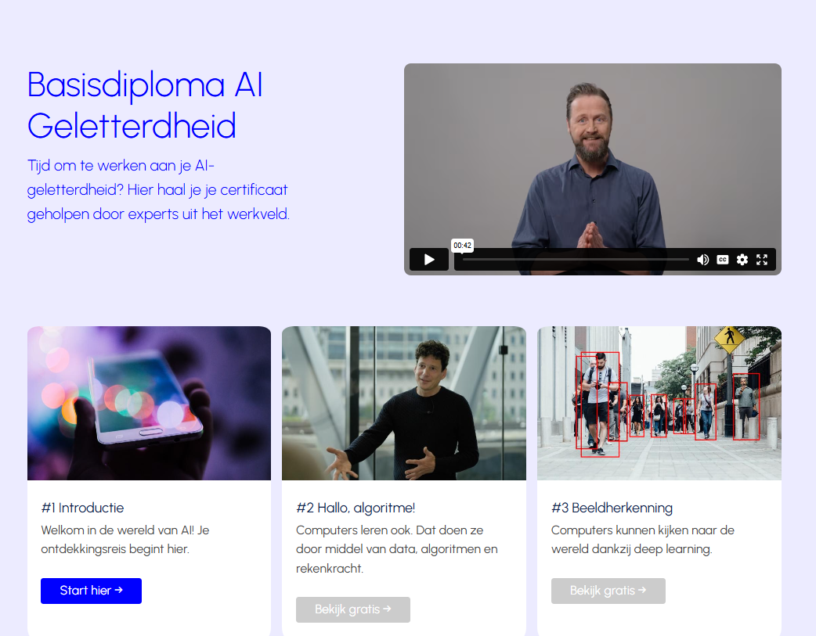The height and width of the screenshot is (636, 816).
Task: Toggle closed captions CC icon
Action: tap(722, 260)
